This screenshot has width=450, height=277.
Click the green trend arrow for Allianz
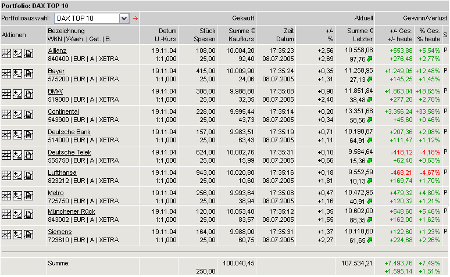[369, 59]
